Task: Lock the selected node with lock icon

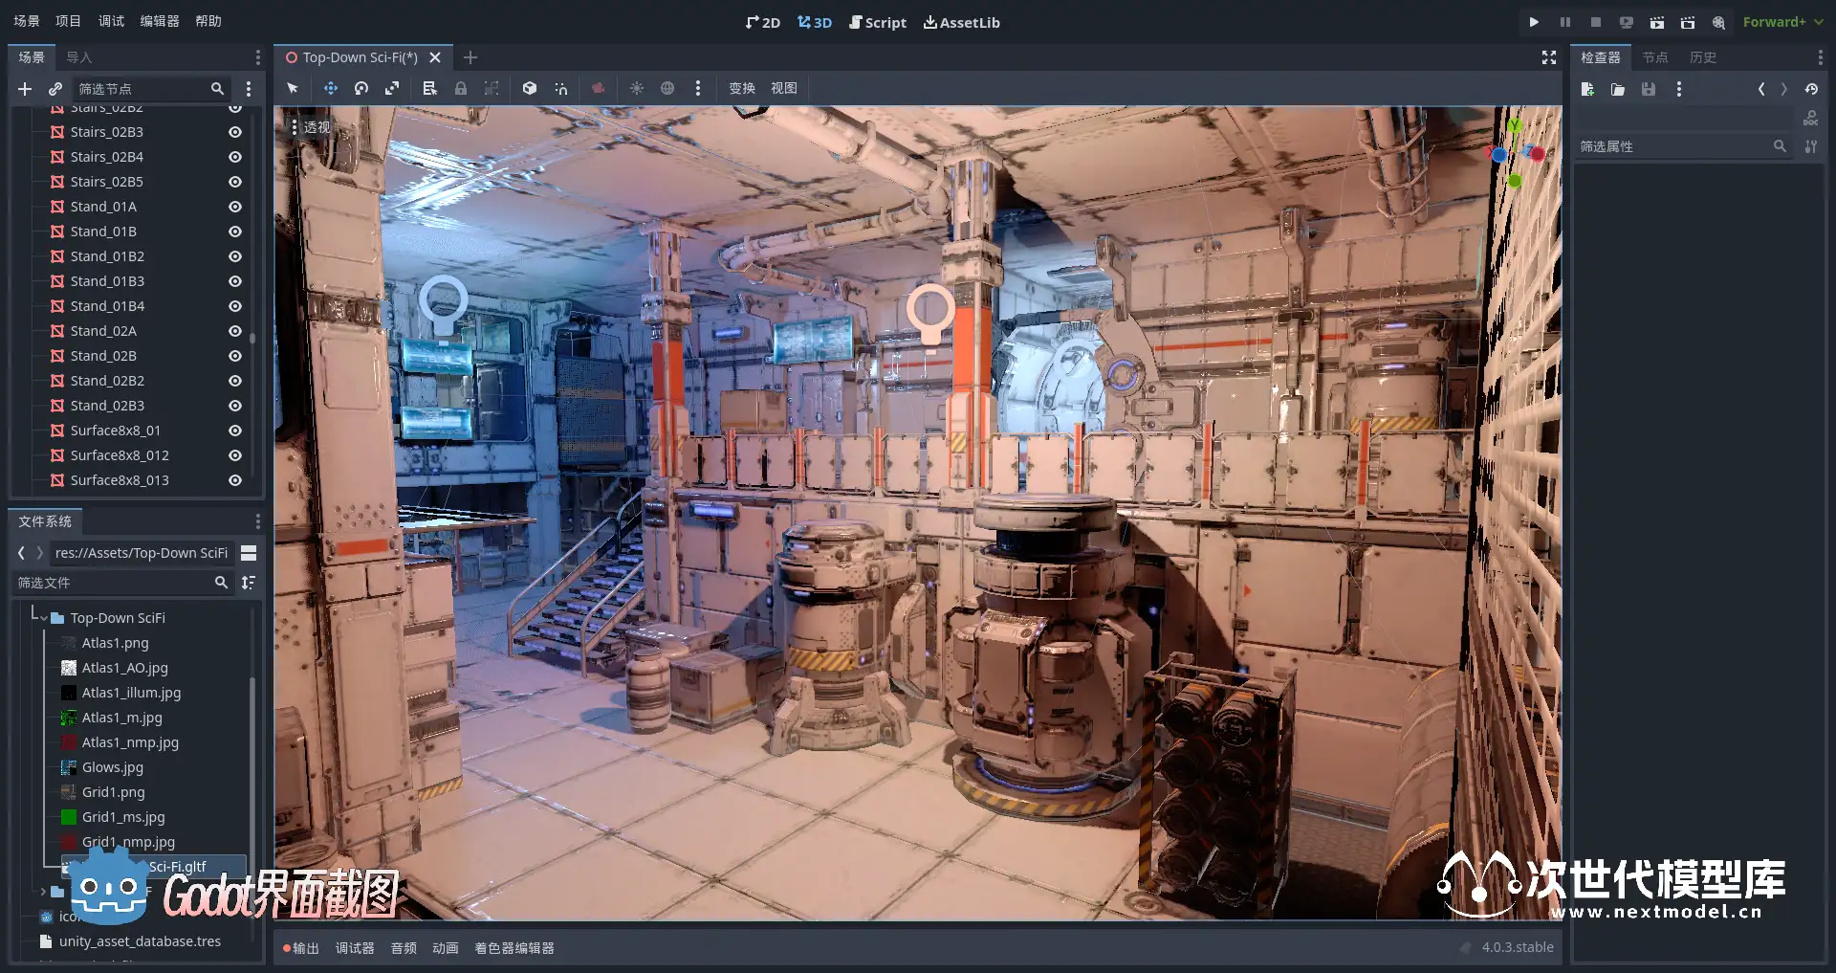Action: 461,88
